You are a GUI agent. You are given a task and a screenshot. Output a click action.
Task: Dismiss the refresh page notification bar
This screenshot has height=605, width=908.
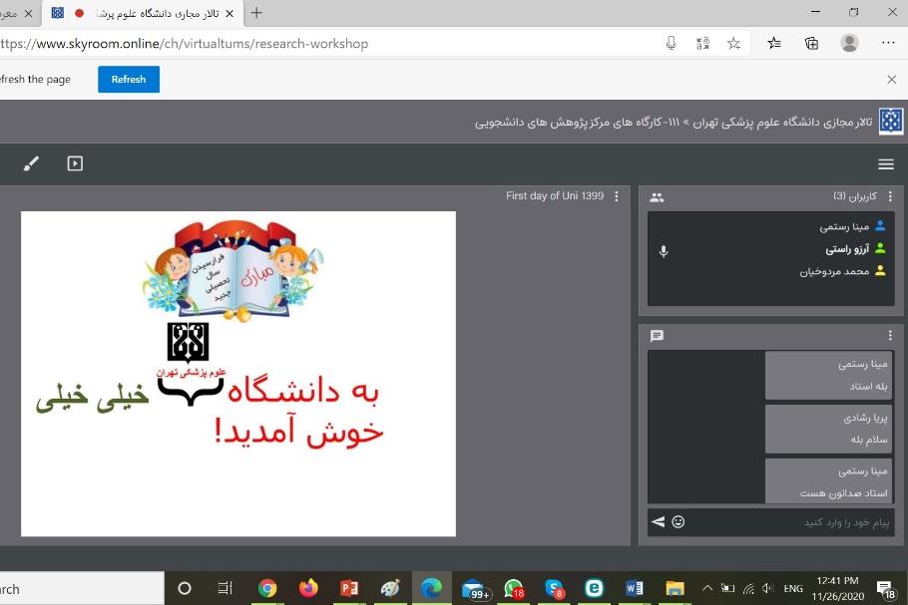click(891, 80)
